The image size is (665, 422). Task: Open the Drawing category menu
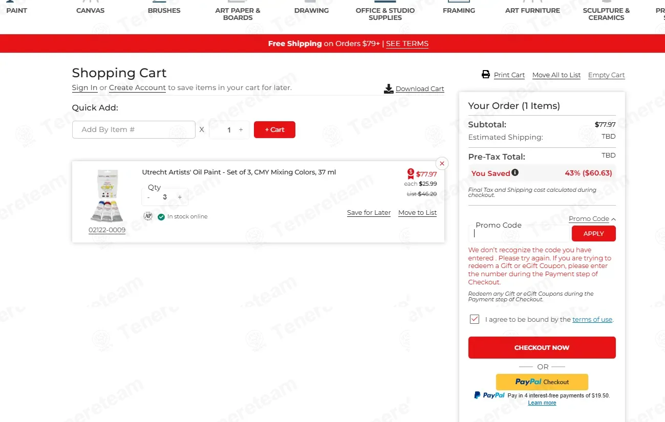point(312,10)
